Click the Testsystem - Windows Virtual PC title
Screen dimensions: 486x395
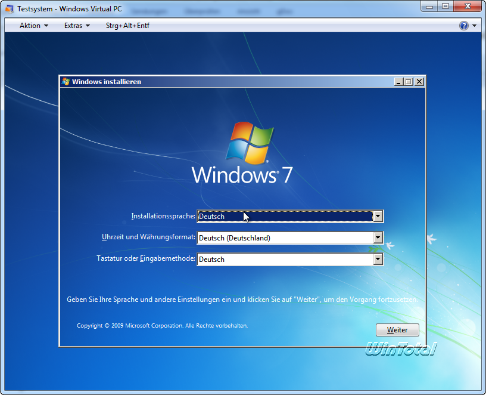click(70, 9)
